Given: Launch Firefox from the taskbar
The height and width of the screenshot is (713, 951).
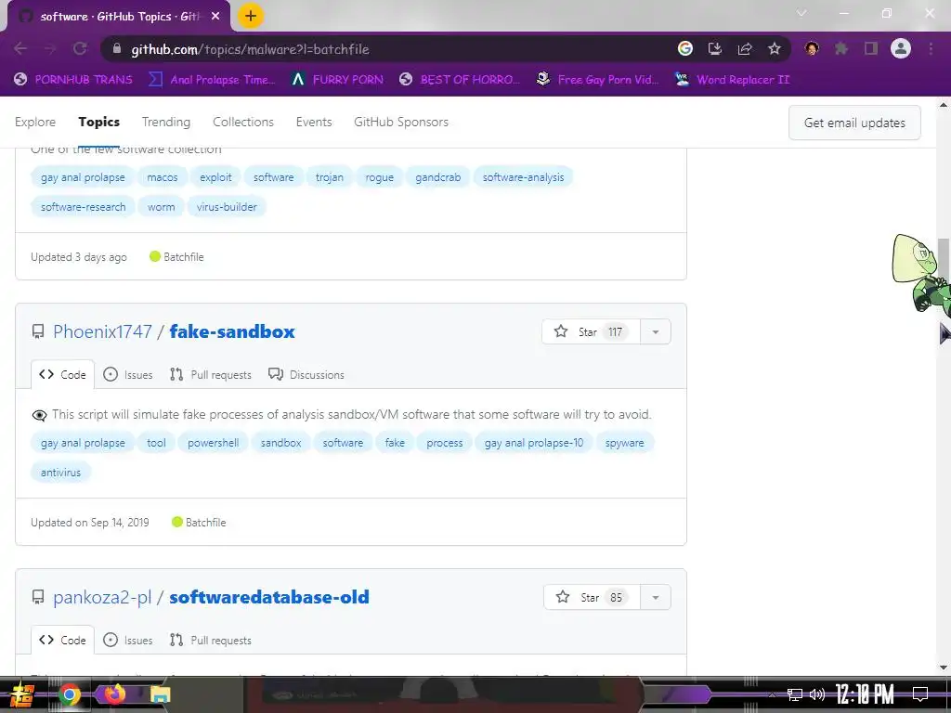Looking at the screenshot, I should click(x=113, y=694).
